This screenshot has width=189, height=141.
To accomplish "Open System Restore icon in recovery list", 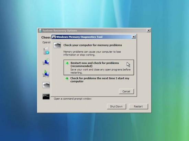I will click(46, 62).
